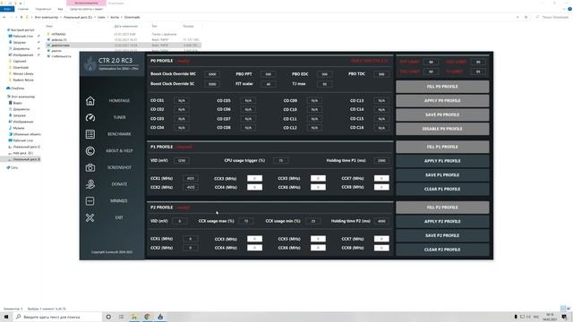Image resolution: width=573 pixels, height=322 pixels.
Task: Select TUNER menu label in CTR
Action: [x=119, y=117]
